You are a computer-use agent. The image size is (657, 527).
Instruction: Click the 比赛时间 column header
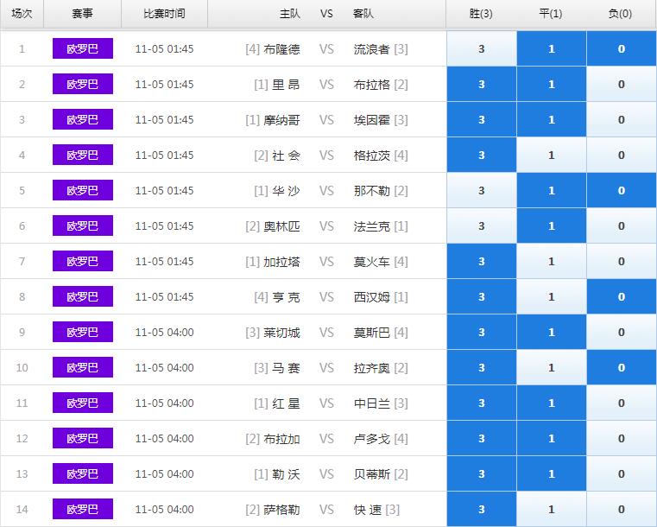click(164, 14)
